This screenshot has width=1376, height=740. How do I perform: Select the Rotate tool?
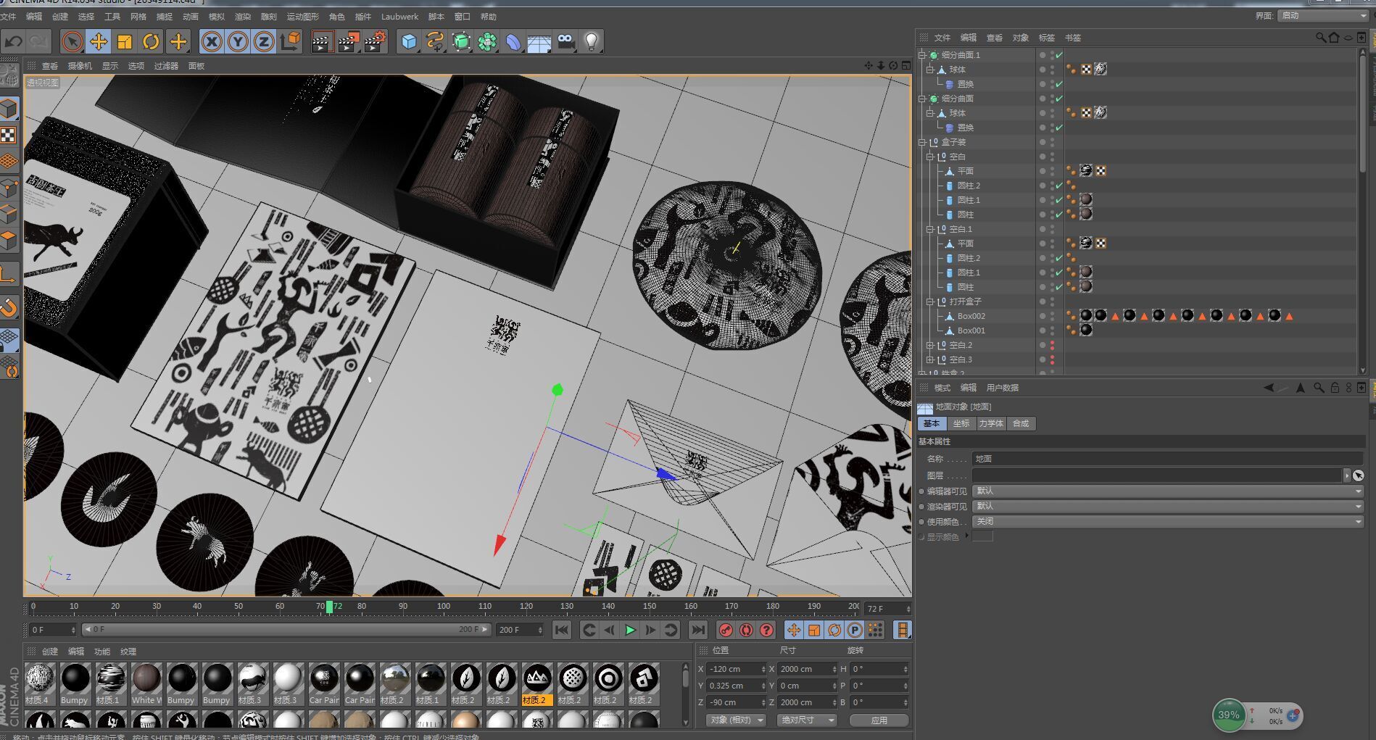151,41
